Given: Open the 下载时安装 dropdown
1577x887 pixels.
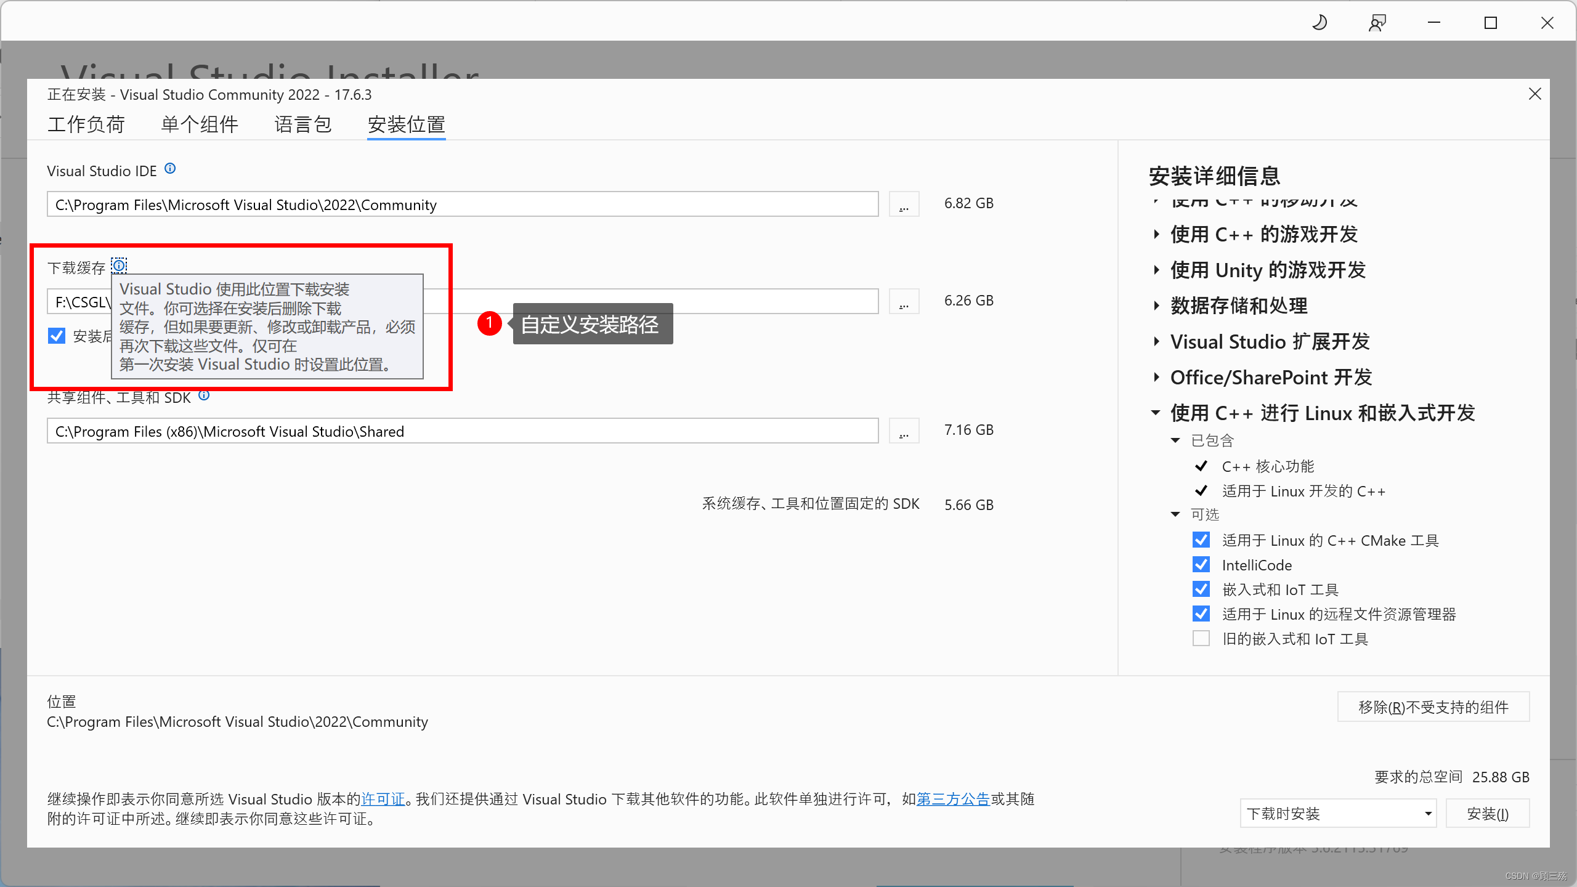Looking at the screenshot, I should point(1337,813).
